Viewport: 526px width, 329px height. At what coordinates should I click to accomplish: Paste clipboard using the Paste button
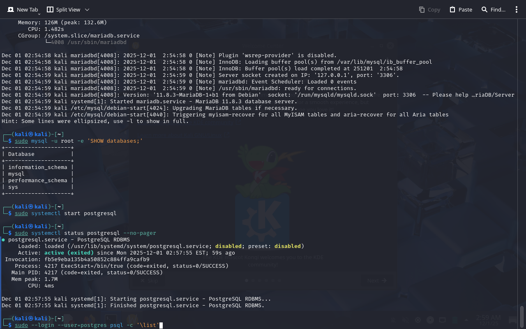[461, 9]
